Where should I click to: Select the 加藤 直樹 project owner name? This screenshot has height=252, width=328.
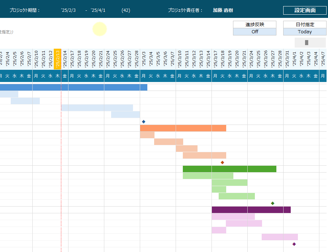[x=223, y=10]
